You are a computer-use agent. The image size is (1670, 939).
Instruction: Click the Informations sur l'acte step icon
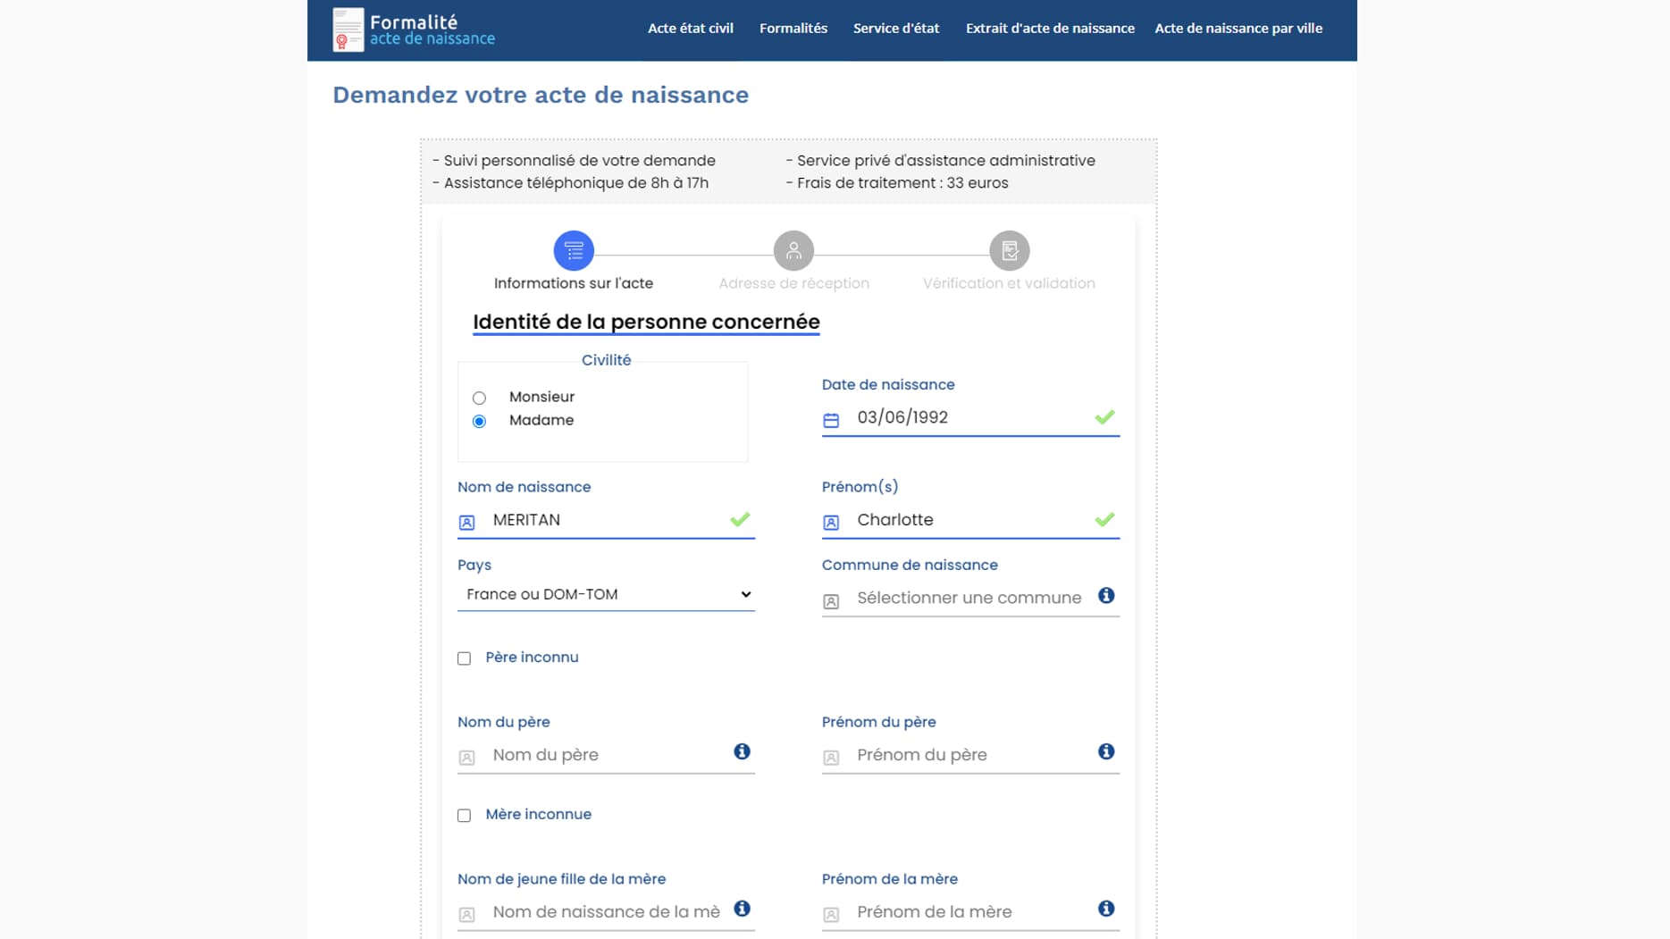(x=574, y=251)
